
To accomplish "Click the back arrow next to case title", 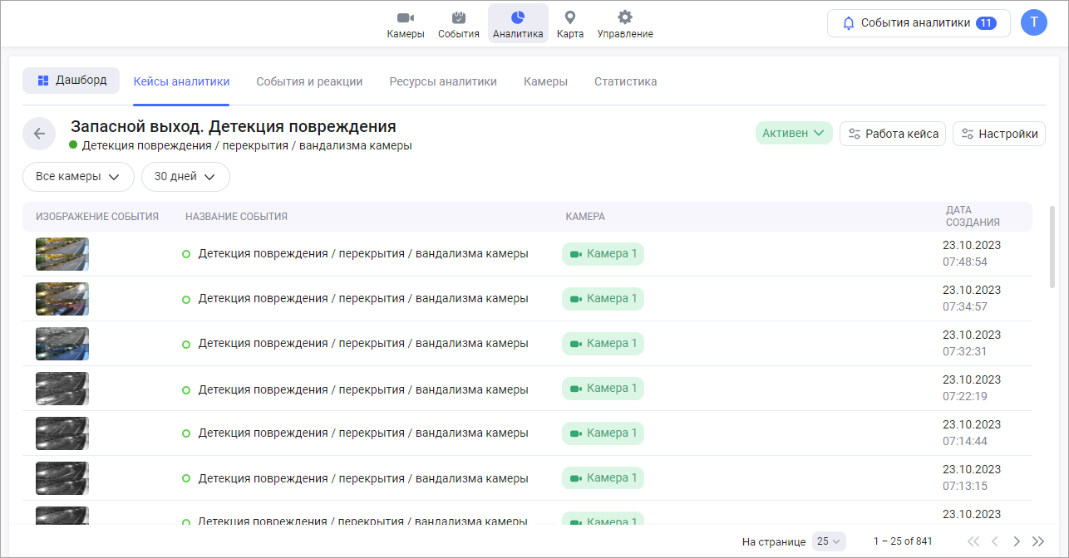I will point(39,134).
